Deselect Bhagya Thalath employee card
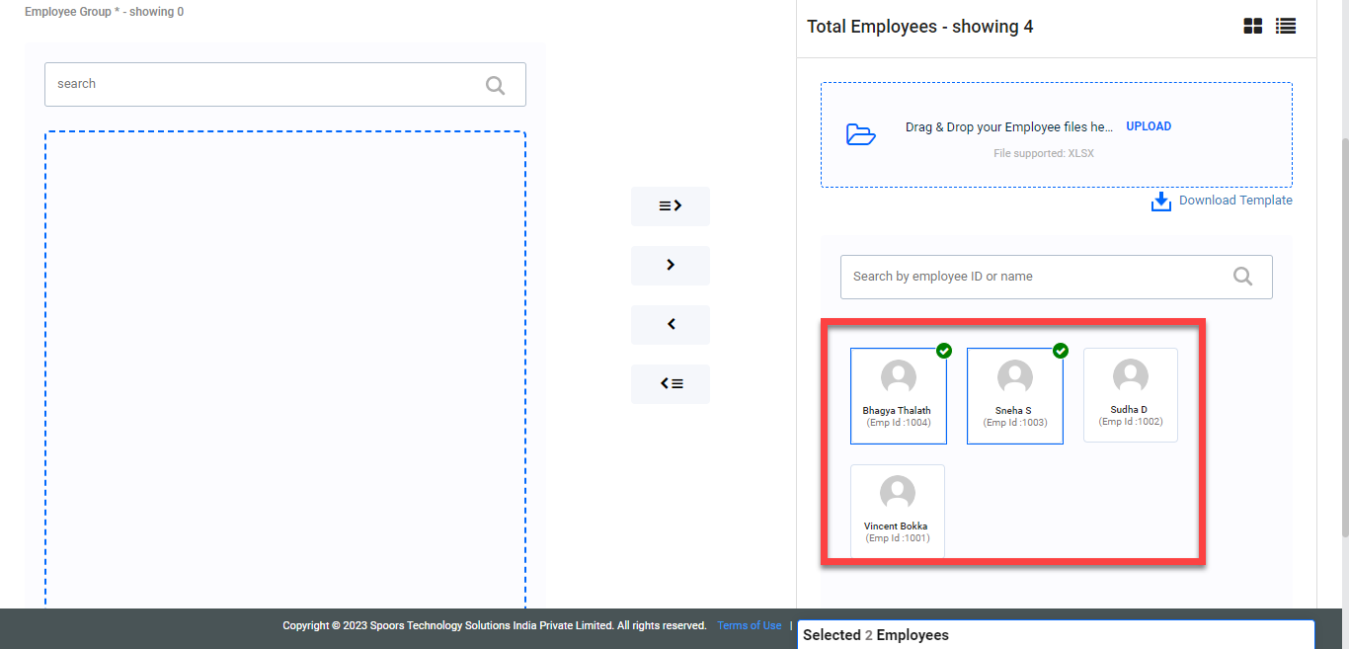This screenshot has width=1349, height=649. [898, 395]
